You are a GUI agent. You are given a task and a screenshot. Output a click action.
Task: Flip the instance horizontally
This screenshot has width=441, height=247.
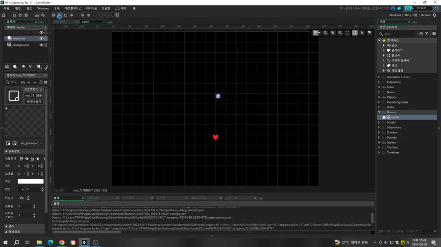22,198
